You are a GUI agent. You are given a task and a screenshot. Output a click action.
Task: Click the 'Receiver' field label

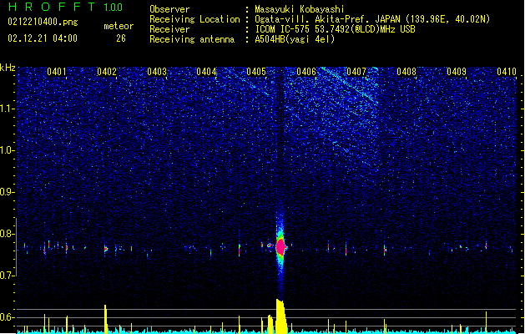pos(169,29)
